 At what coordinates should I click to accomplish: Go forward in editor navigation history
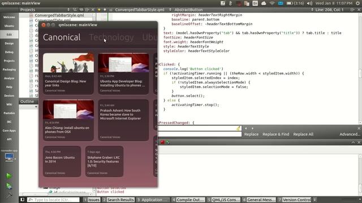point(105,10)
